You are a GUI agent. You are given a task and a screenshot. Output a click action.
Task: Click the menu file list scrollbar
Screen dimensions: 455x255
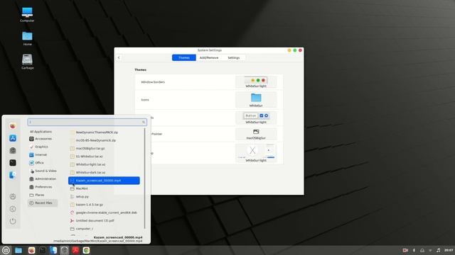[x=144, y=178]
